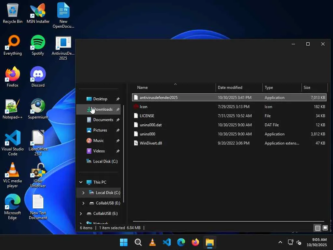Select the Videos quick access folder

[99, 151]
